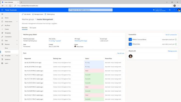Viewport: 181px width, 102px height.
Task: Open the user profile avatar in header
Action: point(179,10)
